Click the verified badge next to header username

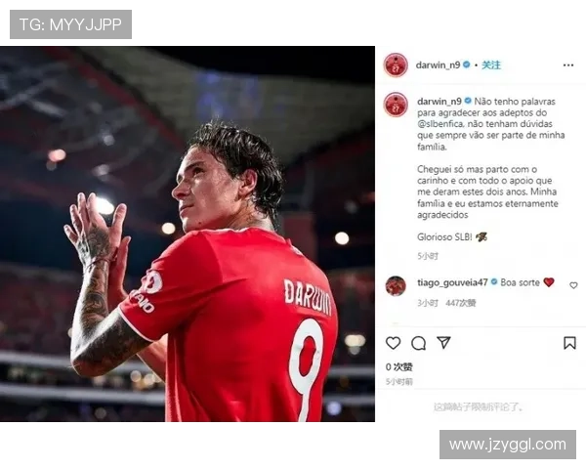point(467,64)
